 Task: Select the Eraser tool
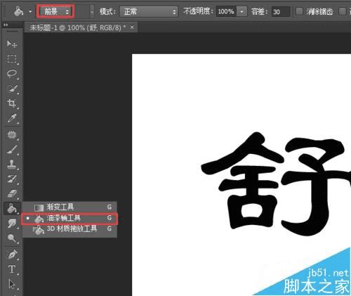tap(12, 193)
